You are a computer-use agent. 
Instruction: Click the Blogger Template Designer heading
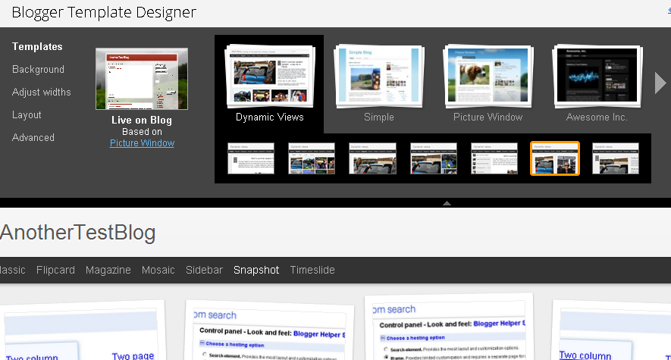pyautogui.click(x=104, y=12)
